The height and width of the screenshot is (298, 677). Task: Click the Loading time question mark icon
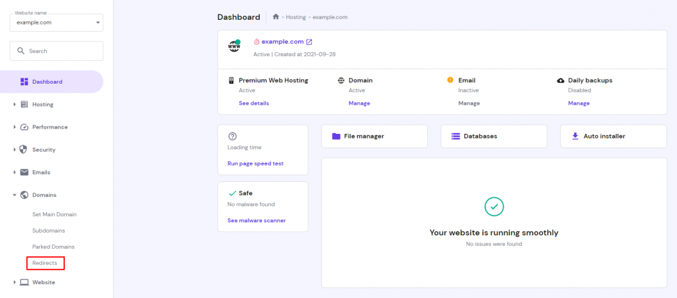pos(232,136)
